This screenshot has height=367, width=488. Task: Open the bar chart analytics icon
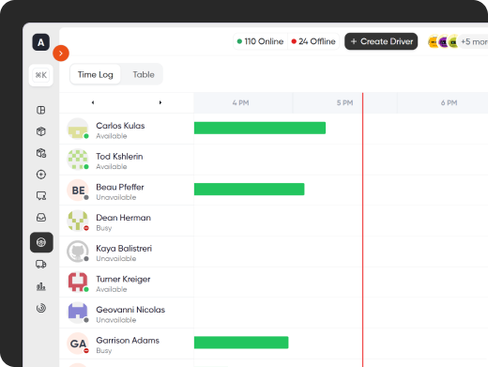point(41,286)
